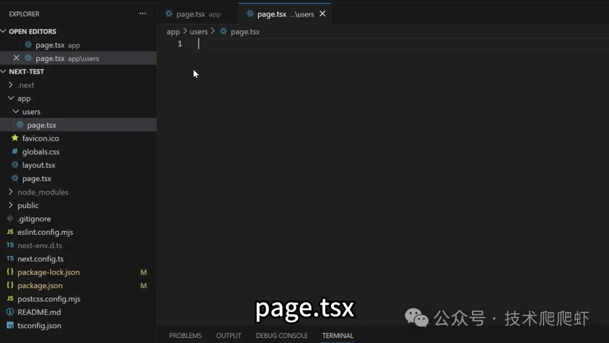Click the React icon in the active page.tsx tab

[250, 14]
